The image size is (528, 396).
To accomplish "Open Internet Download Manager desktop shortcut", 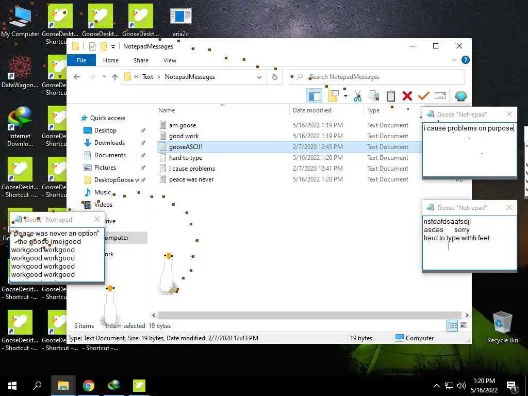I will [20, 127].
